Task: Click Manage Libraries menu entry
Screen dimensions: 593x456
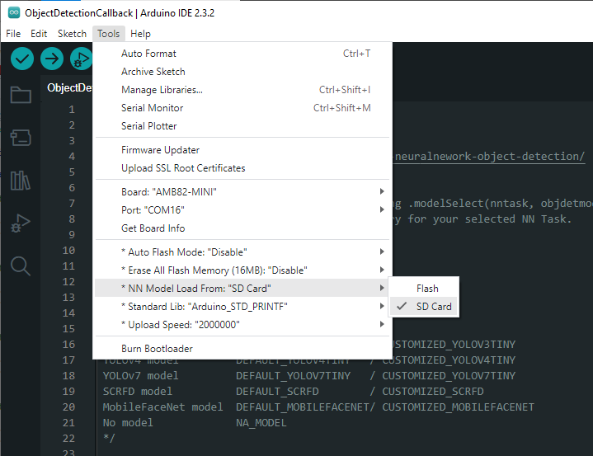Action: pyautogui.click(x=162, y=90)
